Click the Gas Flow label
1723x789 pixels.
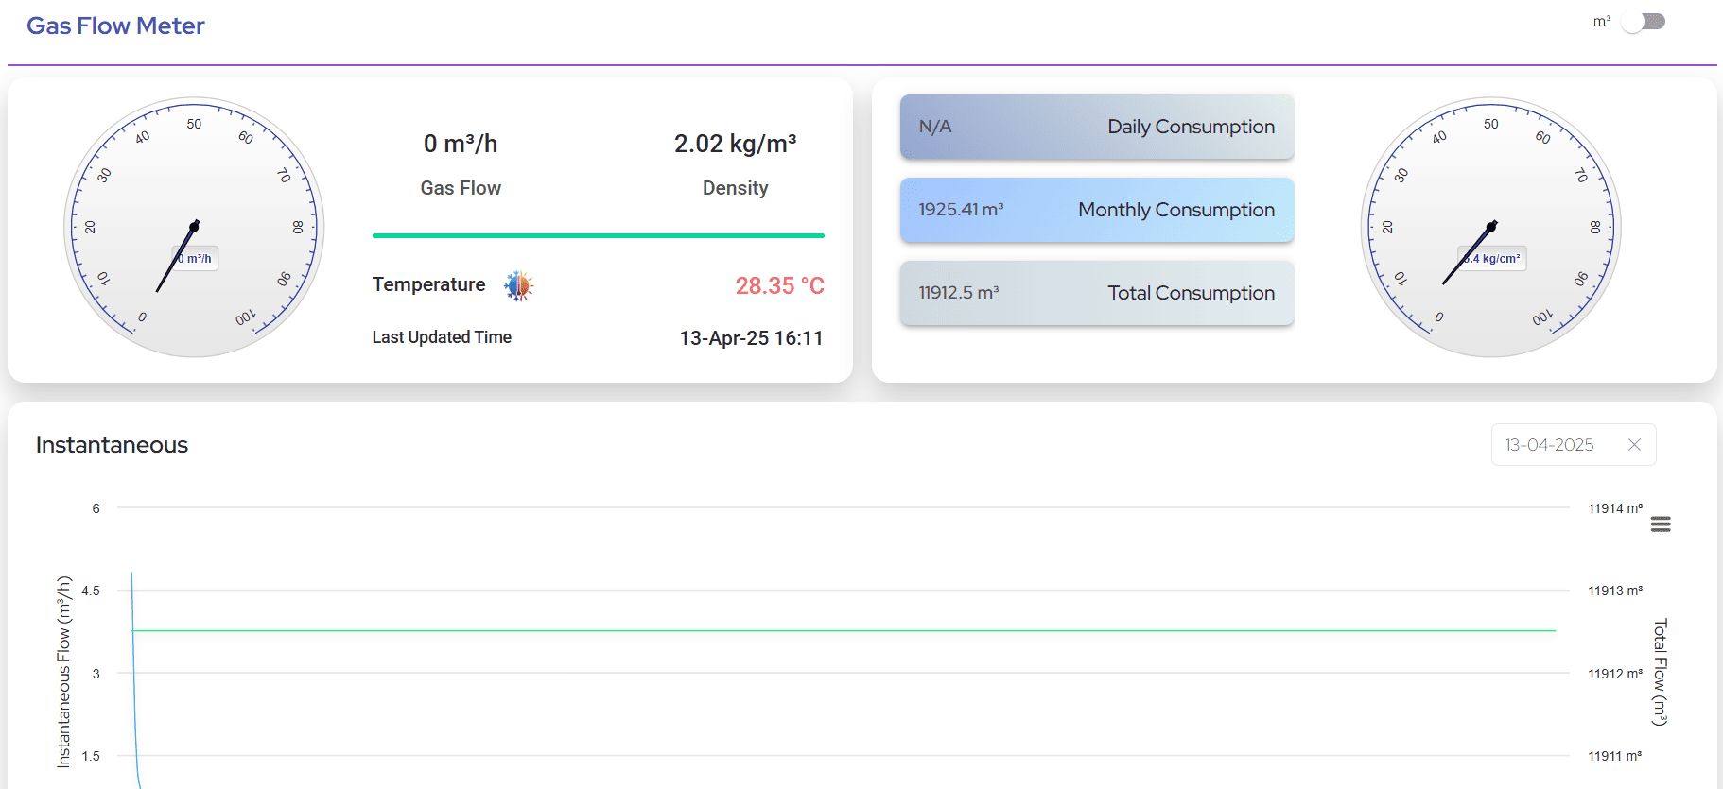coord(461,188)
